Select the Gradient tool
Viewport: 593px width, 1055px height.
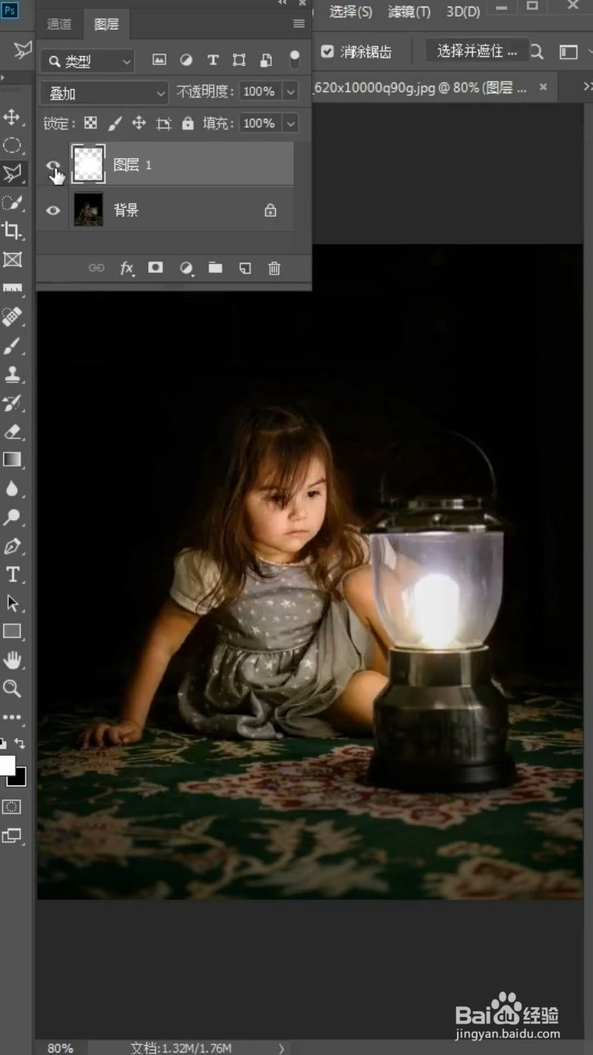pos(12,460)
